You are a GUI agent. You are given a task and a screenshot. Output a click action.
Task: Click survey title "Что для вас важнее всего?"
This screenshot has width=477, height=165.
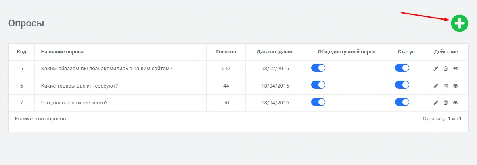(x=74, y=102)
